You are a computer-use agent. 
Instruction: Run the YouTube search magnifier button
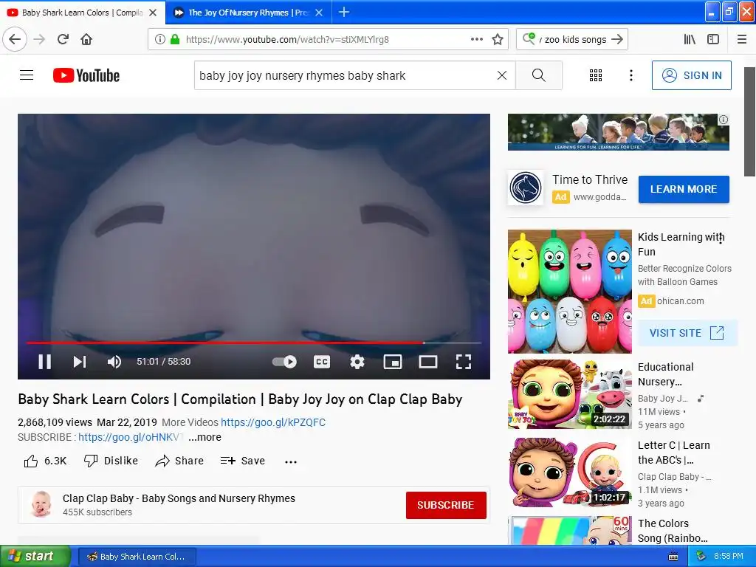coord(538,75)
